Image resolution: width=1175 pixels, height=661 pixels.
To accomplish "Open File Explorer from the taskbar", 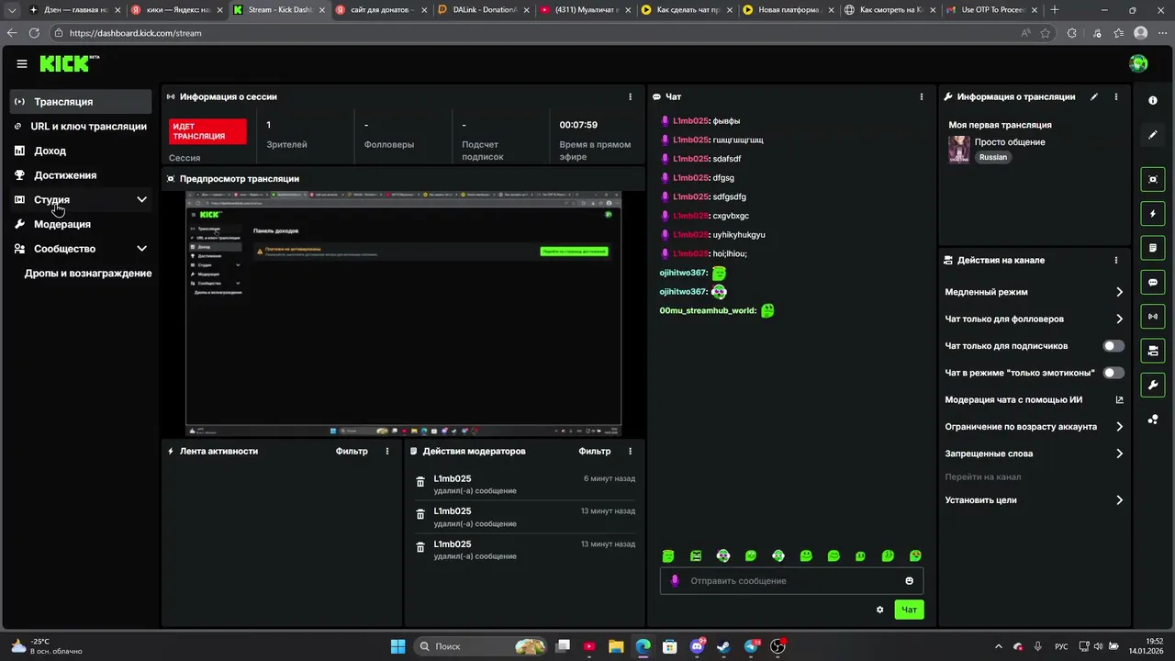I will coord(616,646).
